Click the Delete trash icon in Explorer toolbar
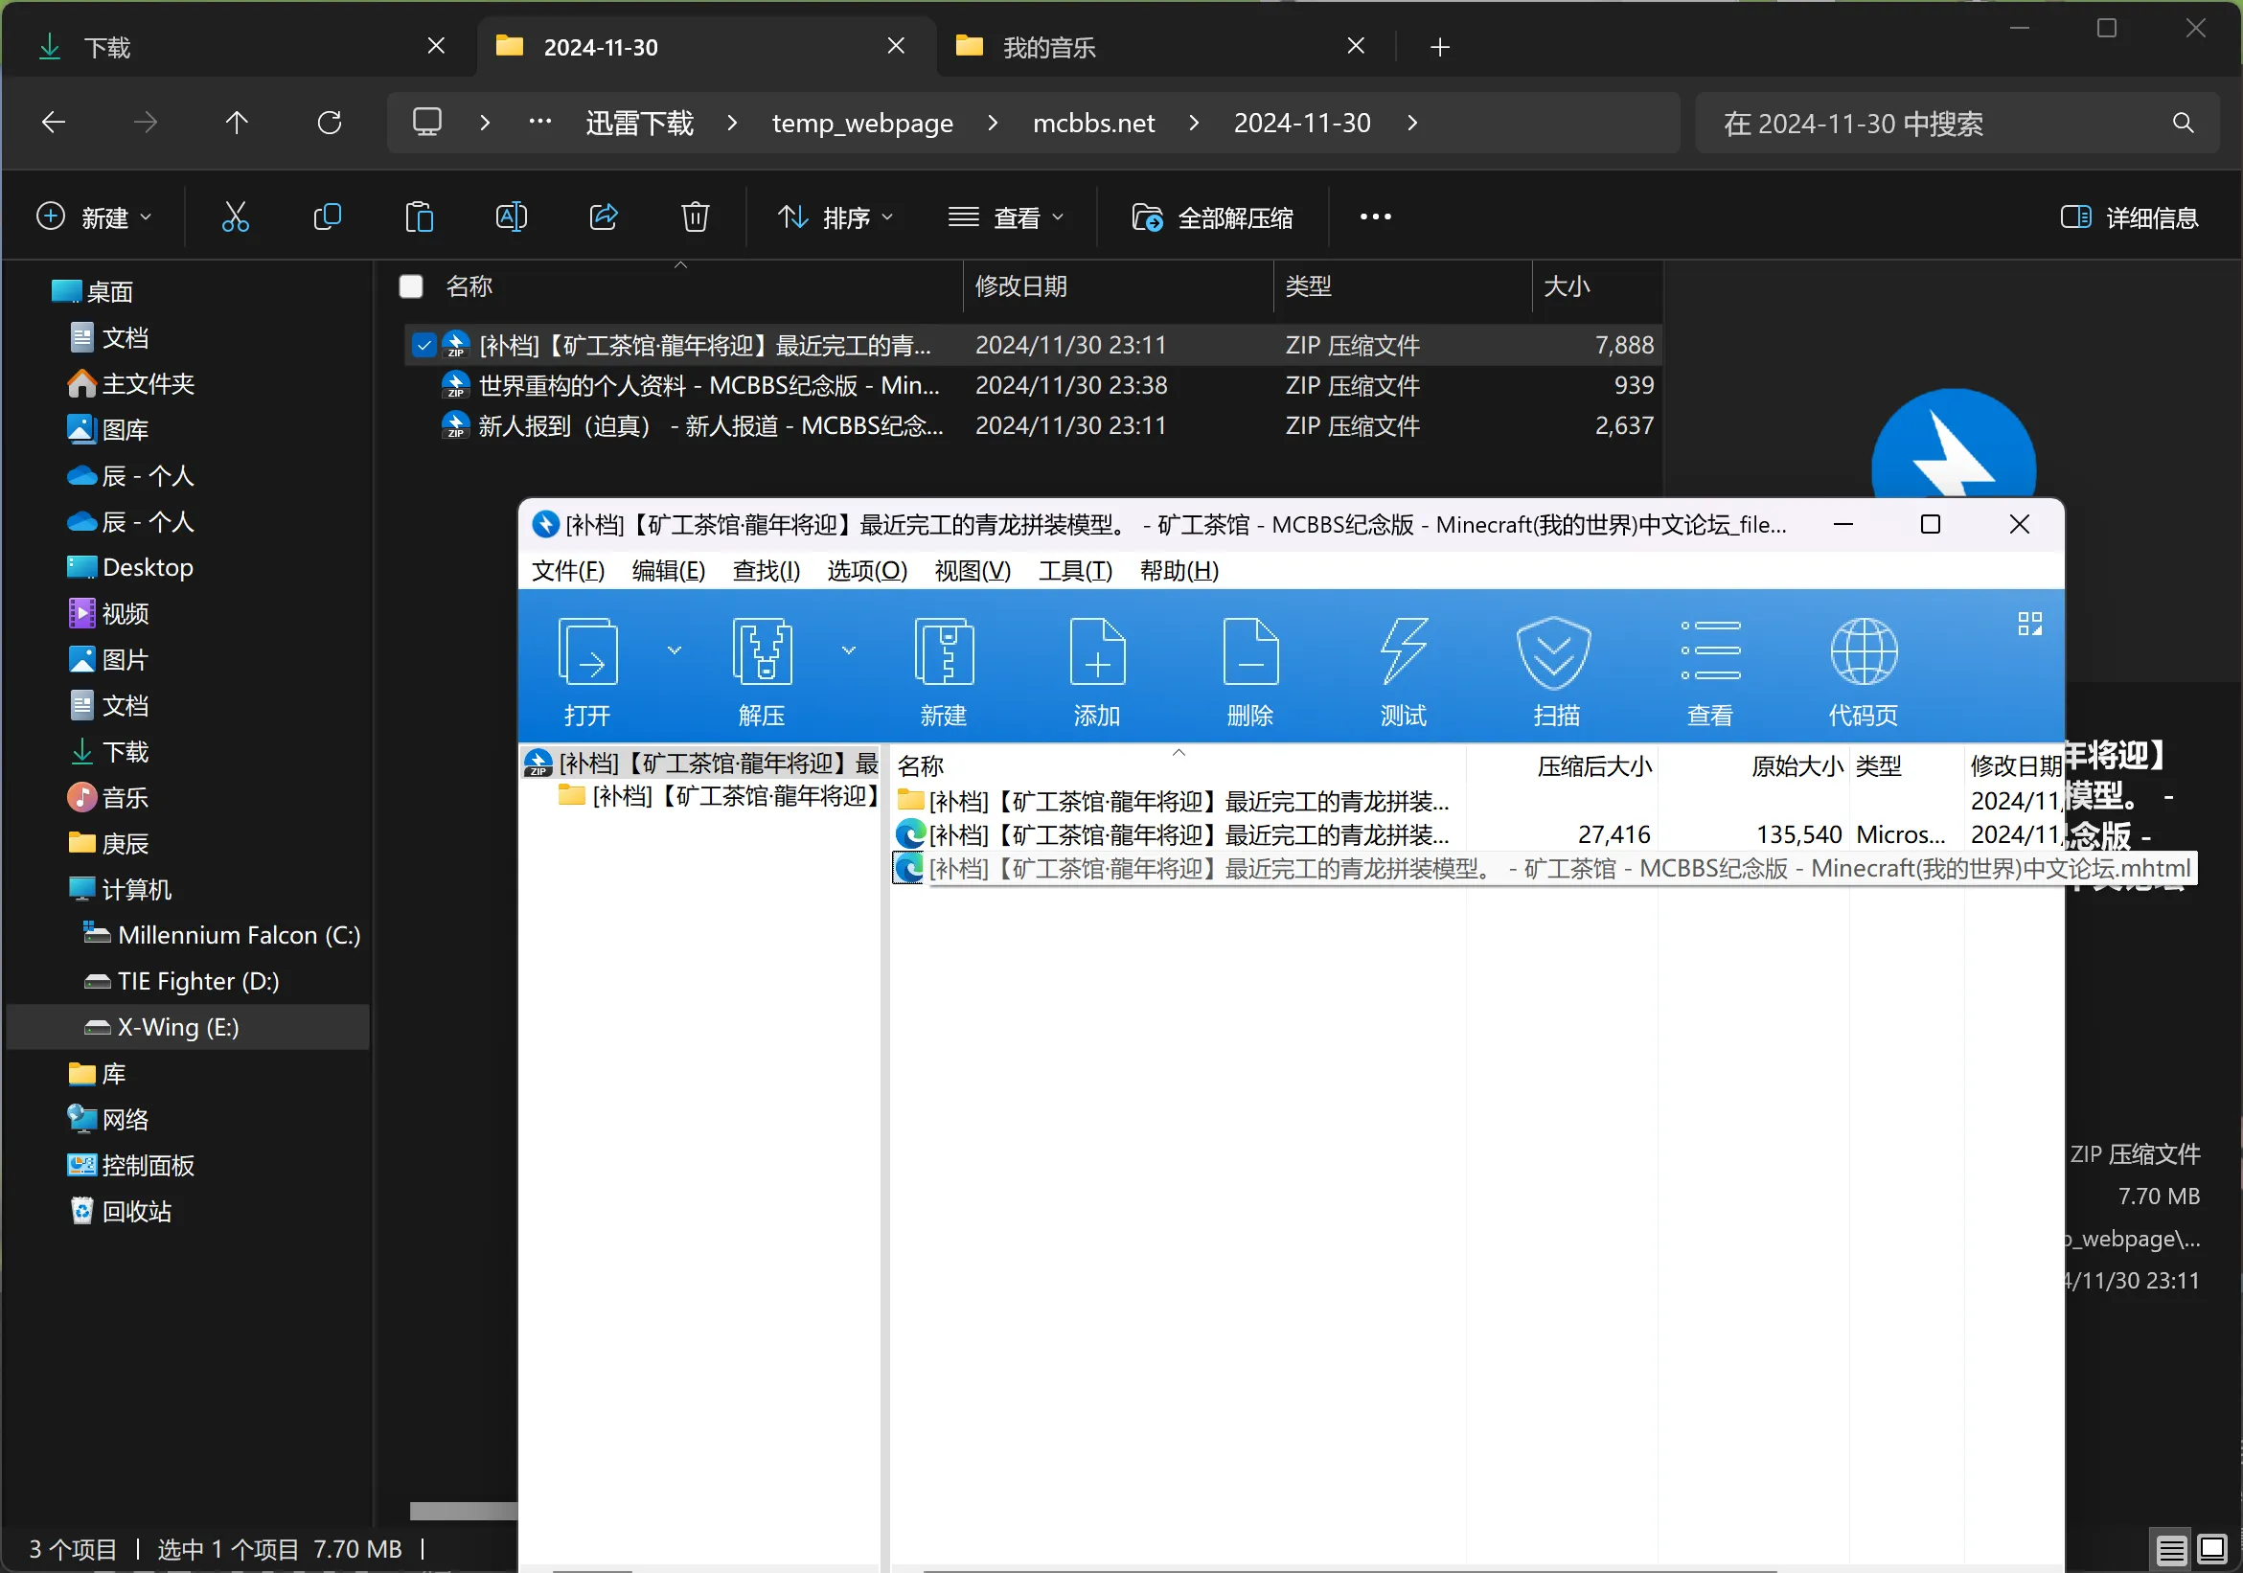This screenshot has height=1573, width=2243. coord(695,216)
